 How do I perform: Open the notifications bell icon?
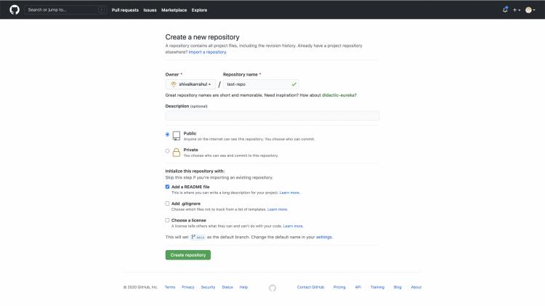(505, 9)
